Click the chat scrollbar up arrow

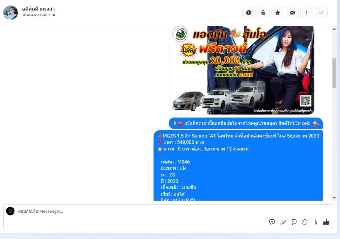click(334, 29)
